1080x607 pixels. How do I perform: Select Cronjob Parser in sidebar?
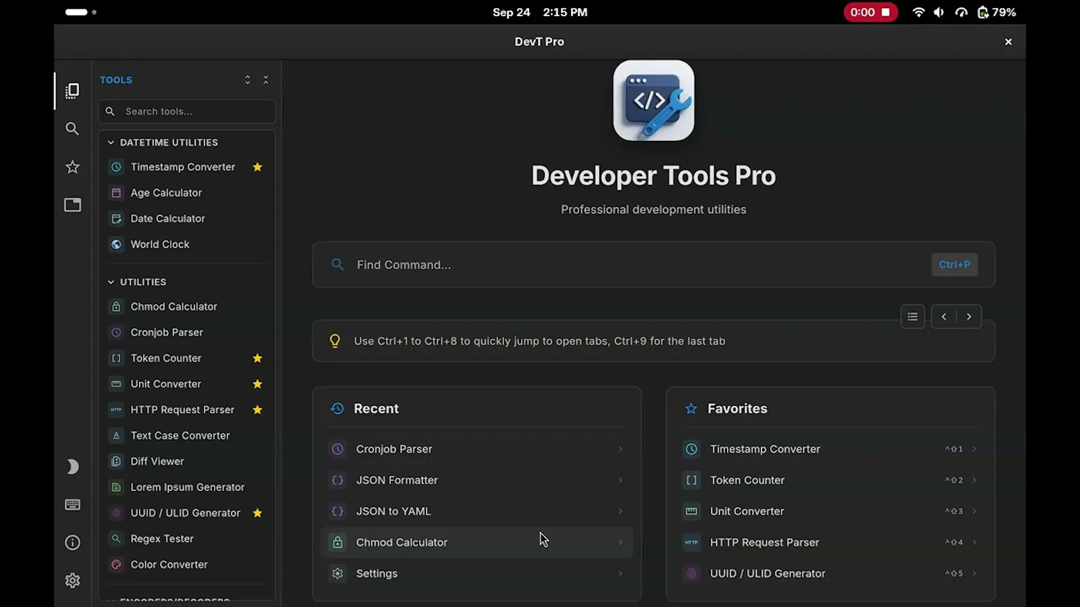(x=187, y=333)
